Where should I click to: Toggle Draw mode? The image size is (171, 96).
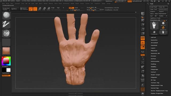(35, 9)
